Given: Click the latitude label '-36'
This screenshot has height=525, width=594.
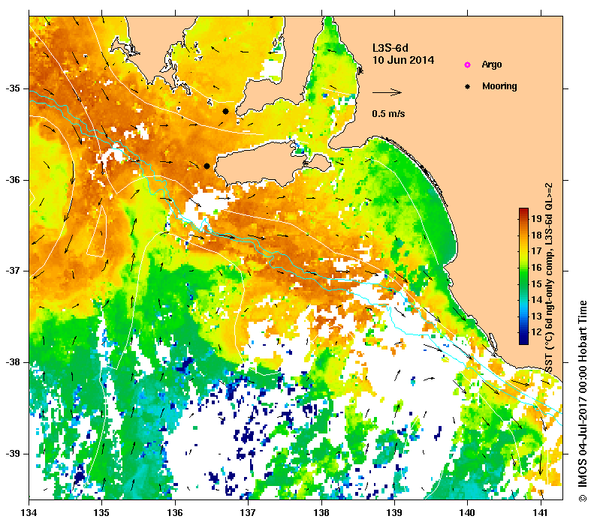Looking at the screenshot, I should pos(13,180).
